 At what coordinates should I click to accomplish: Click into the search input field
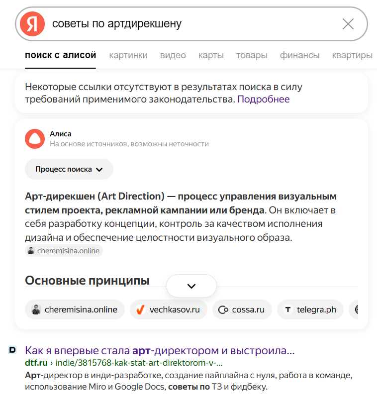pyautogui.click(x=189, y=24)
